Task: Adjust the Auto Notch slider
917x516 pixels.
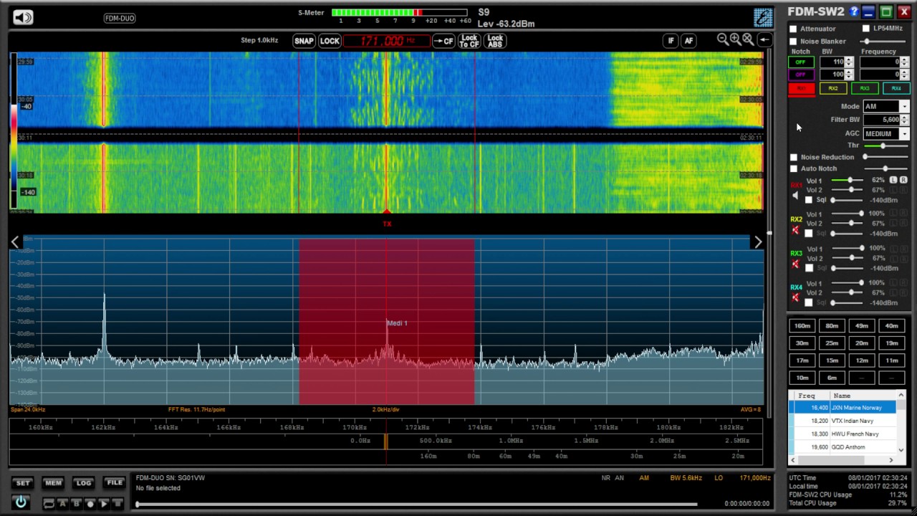Action: tap(887, 168)
